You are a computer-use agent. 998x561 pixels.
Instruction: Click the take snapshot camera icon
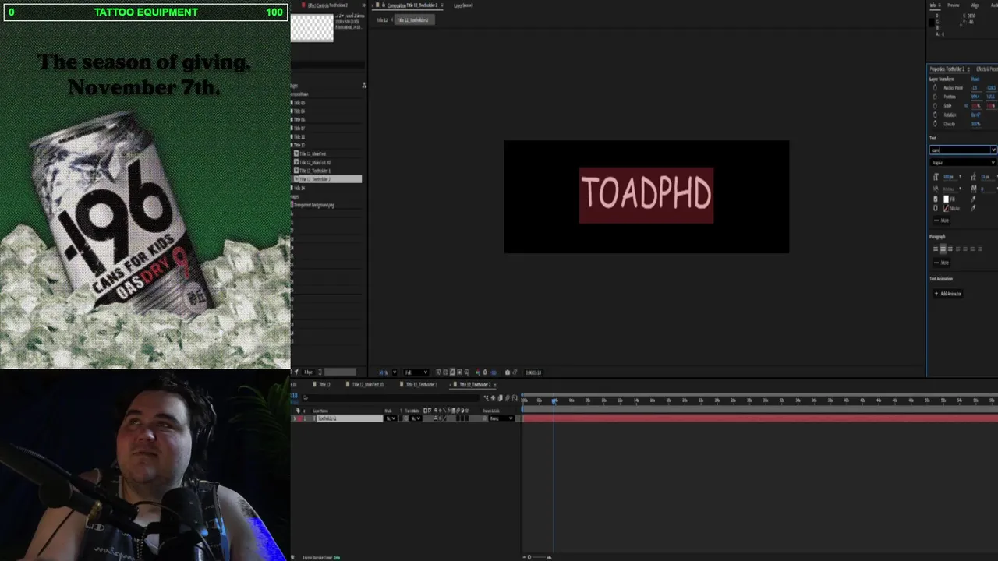(507, 372)
